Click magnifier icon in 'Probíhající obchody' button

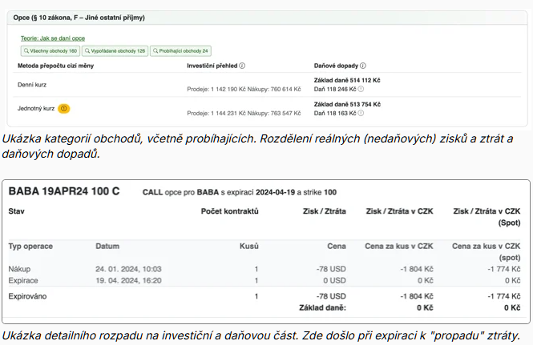[x=155, y=51]
